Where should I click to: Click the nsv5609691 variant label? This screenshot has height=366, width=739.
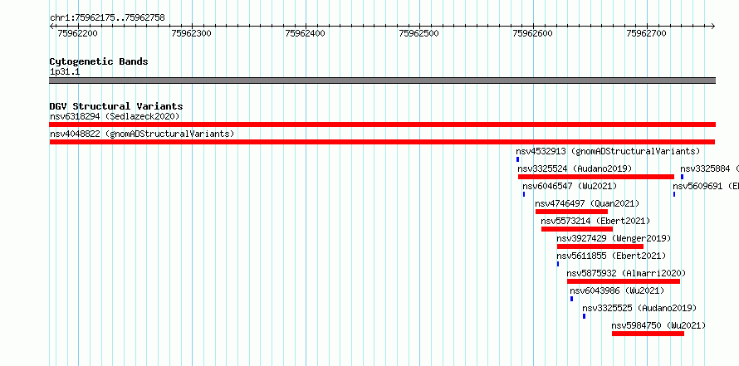[706, 186]
